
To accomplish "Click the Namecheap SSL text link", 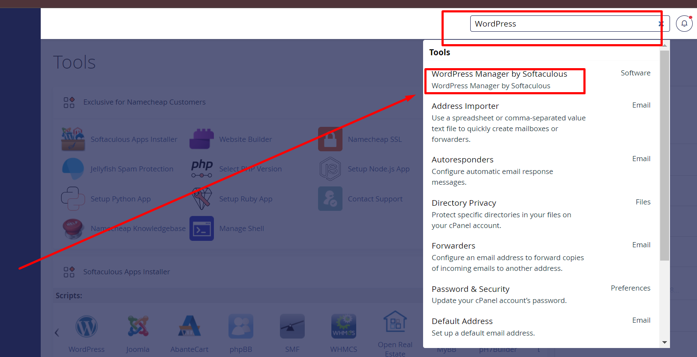I will pos(375,139).
